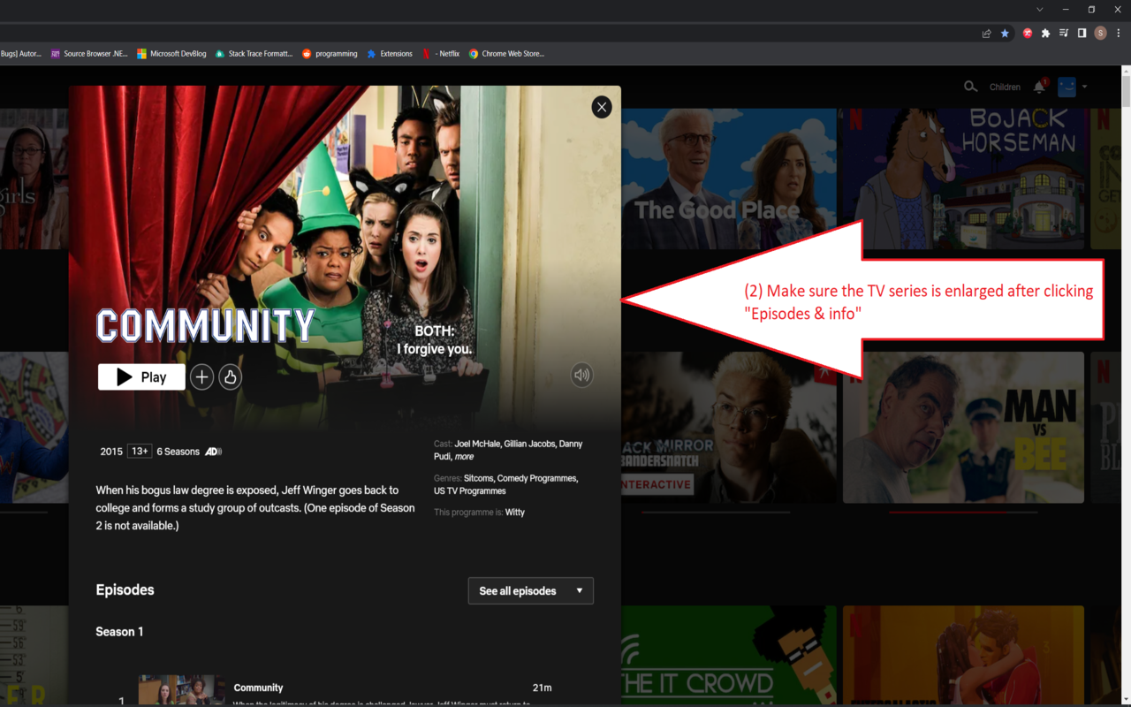Click the blue smiley profile avatar
The width and height of the screenshot is (1131, 707).
1067,87
